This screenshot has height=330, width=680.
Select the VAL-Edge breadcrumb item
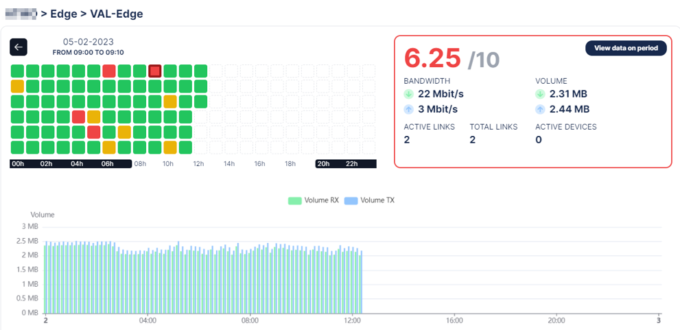pyautogui.click(x=116, y=14)
